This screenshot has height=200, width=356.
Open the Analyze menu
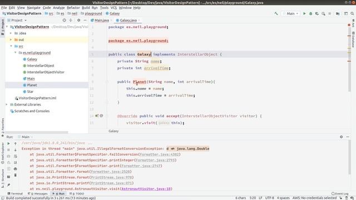(x=59, y=8)
